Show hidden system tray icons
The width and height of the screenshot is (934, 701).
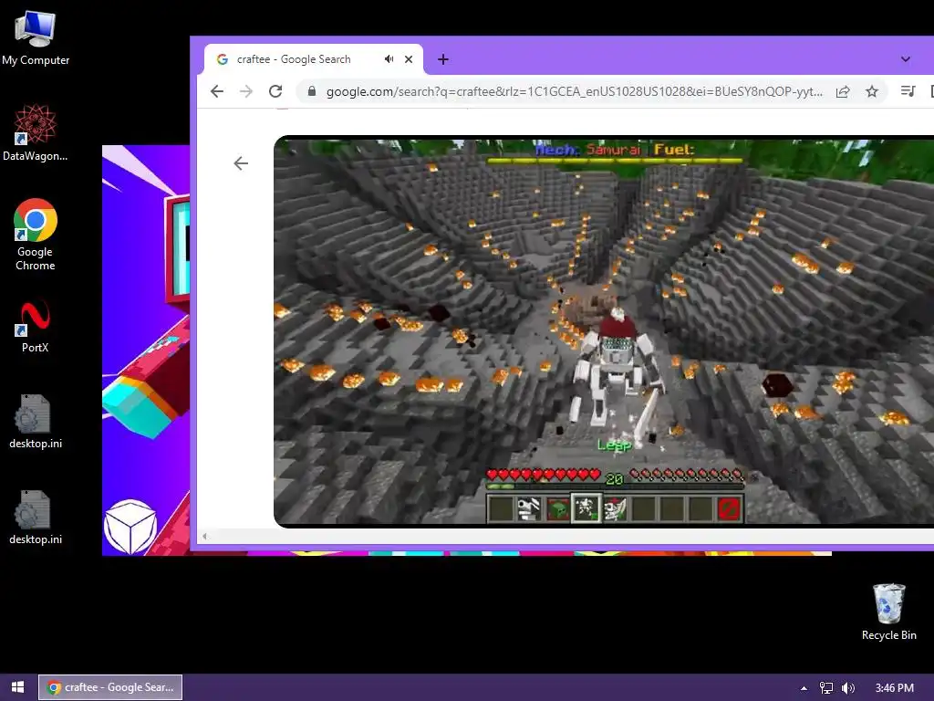[804, 688]
